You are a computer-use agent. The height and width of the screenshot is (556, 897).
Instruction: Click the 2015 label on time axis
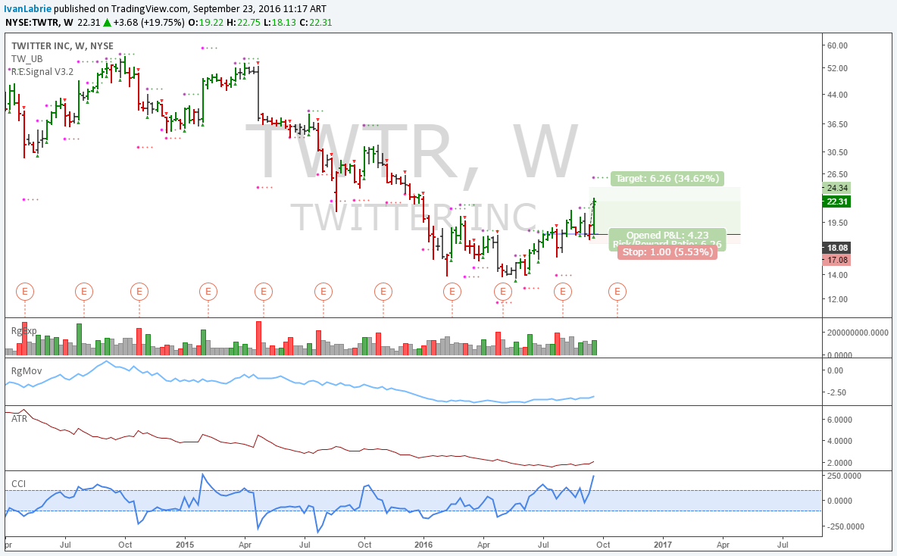point(185,545)
